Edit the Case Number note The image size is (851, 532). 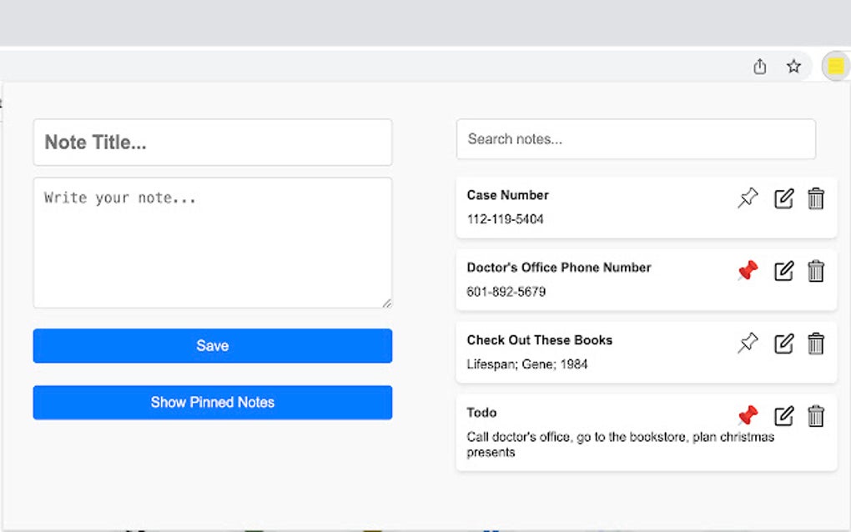point(783,199)
